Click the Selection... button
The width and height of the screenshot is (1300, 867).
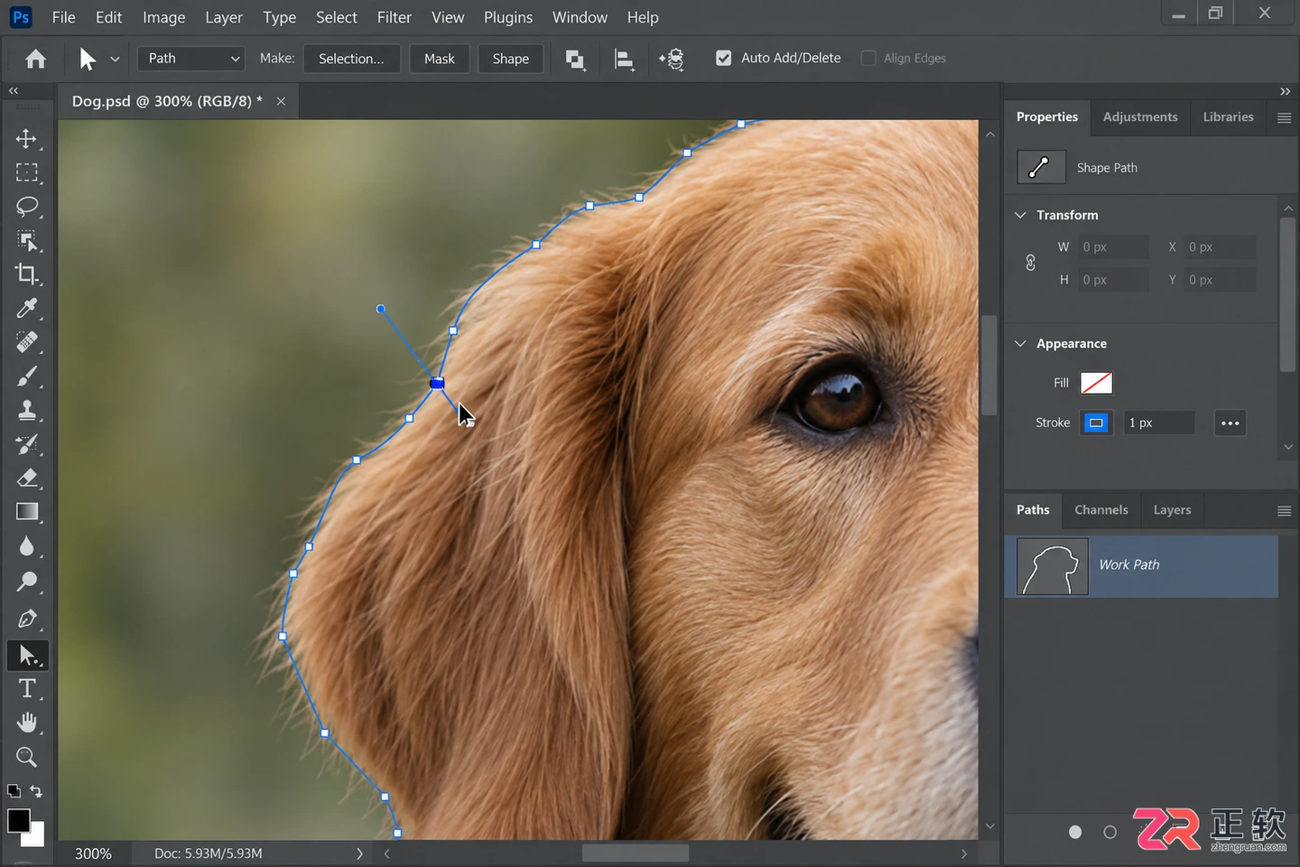coord(351,59)
